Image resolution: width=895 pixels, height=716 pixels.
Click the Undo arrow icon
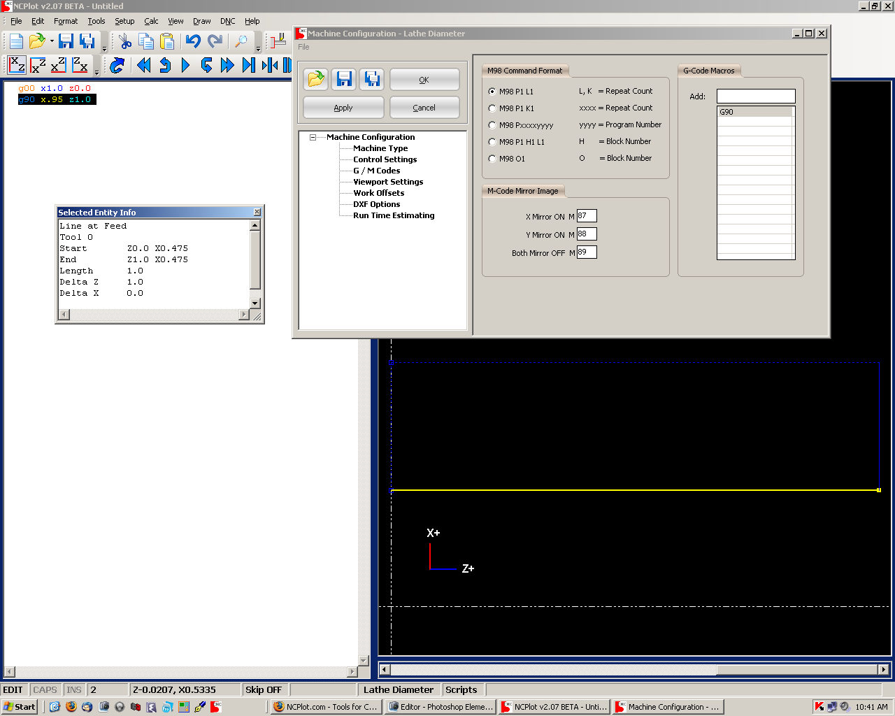point(194,41)
